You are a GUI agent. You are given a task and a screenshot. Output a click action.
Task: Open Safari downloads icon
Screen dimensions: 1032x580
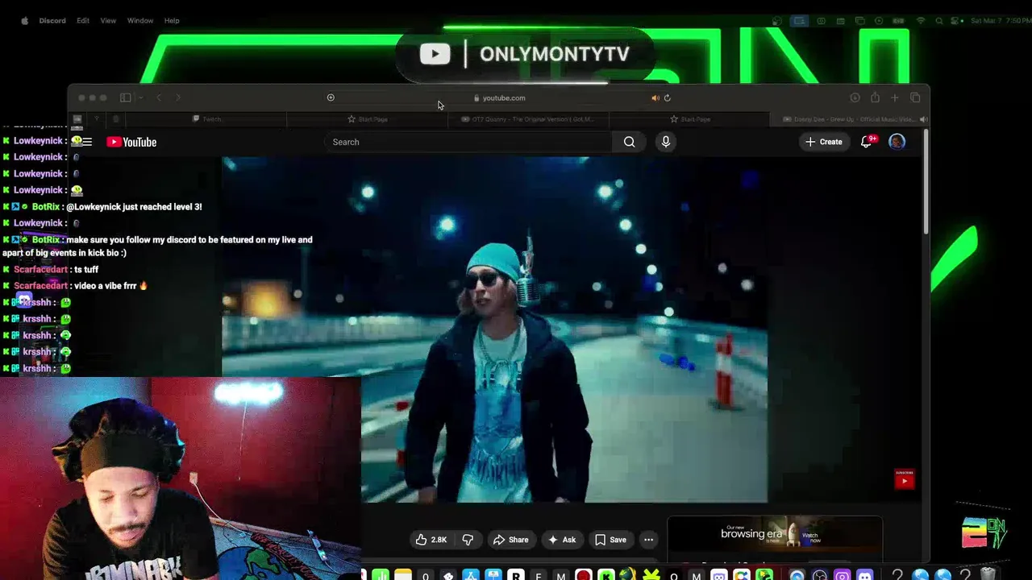(x=855, y=97)
